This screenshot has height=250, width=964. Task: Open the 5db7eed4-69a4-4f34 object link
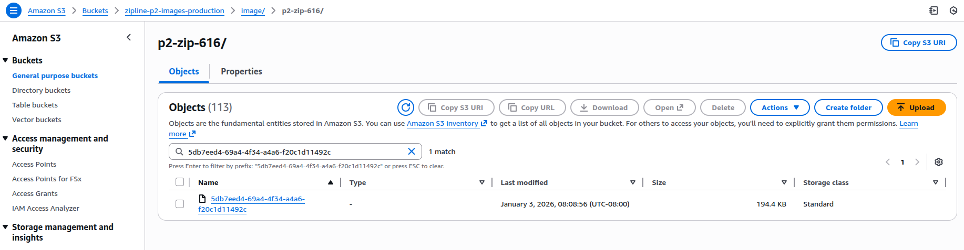point(251,204)
